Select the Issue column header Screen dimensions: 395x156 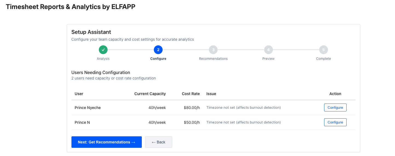point(211,94)
